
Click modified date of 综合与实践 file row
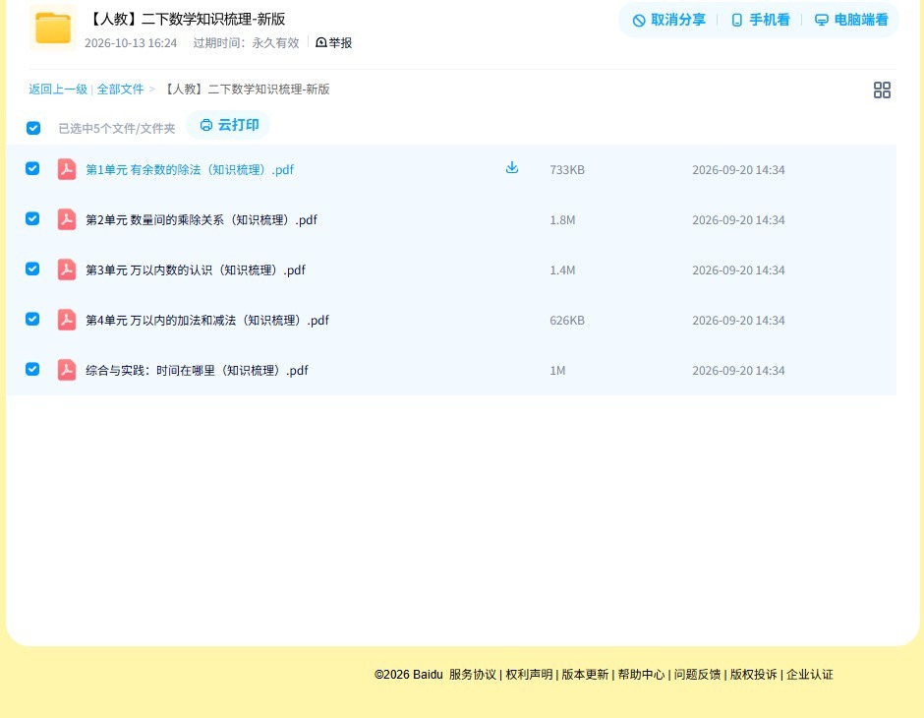click(738, 370)
